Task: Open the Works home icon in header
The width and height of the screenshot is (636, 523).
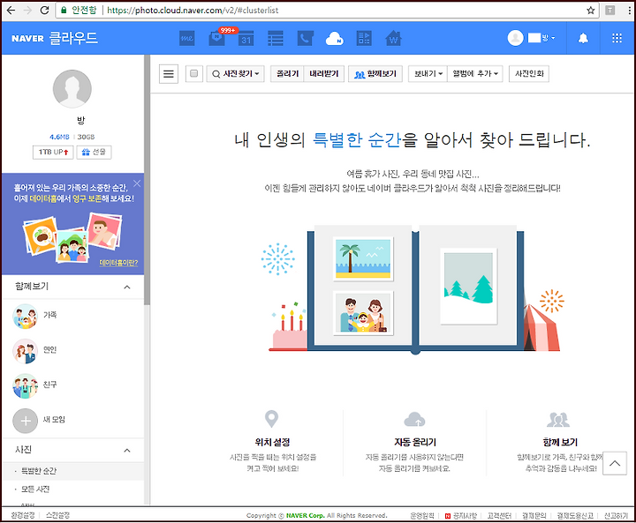Action: tap(393, 39)
